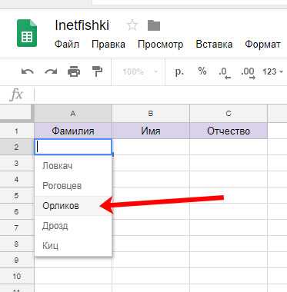This screenshot has height=292, width=287.
Task: Click the undo arrow icon
Action: click(x=28, y=71)
